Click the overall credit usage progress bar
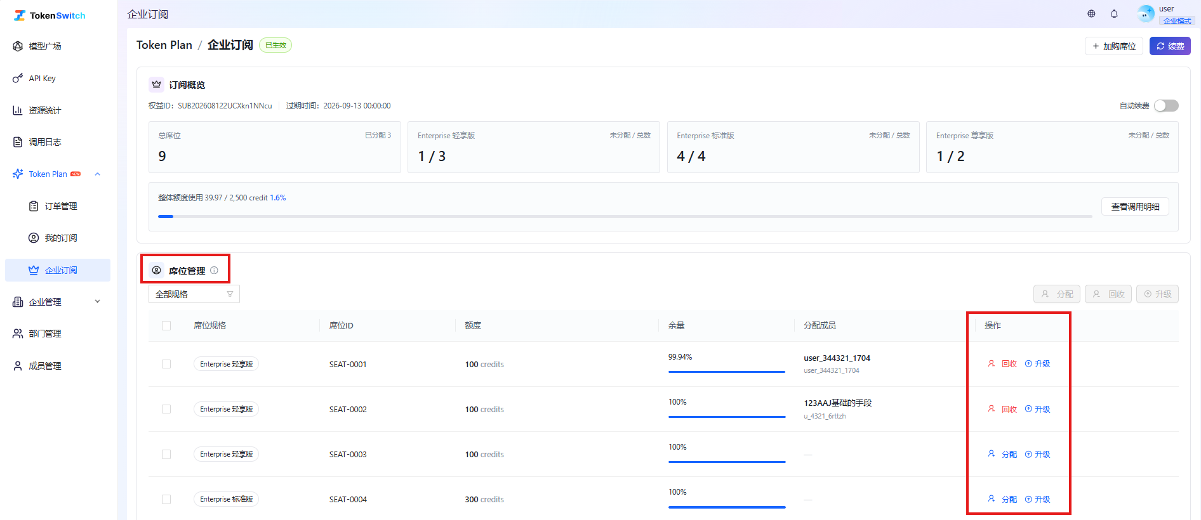1201x520 pixels. pyautogui.click(x=625, y=217)
